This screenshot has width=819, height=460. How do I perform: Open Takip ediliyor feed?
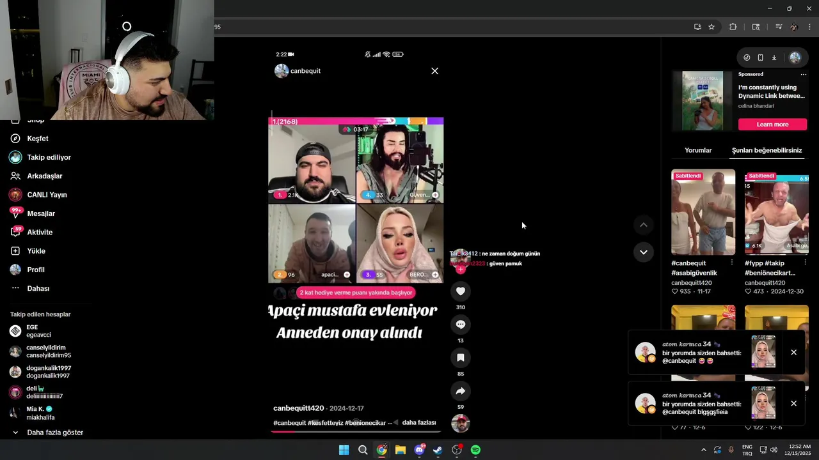[x=40, y=157]
